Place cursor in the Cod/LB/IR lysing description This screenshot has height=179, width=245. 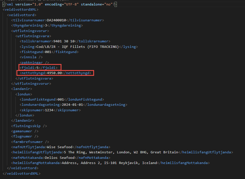[x=77, y=47]
